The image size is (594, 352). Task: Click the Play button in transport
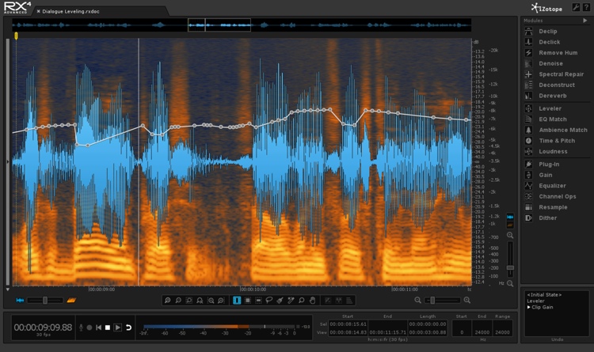118,327
